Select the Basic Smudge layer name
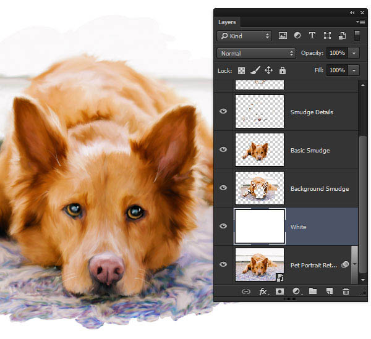Image resolution: width=371 pixels, height=339 pixels. coord(310,150)
